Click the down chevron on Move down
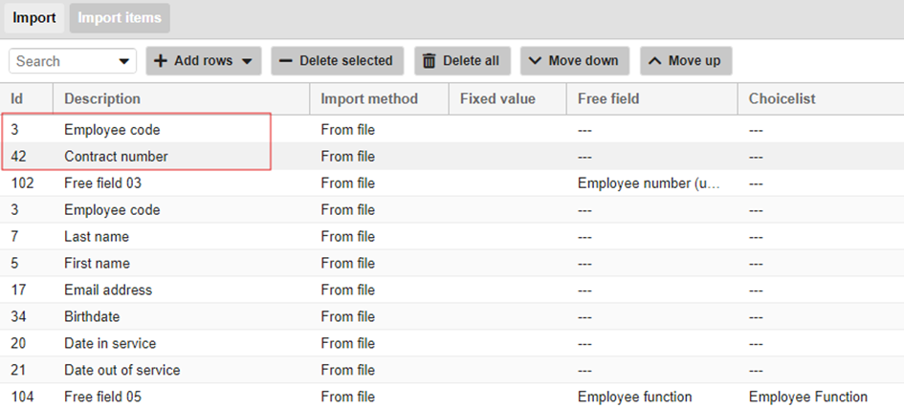This screenshot has height=408, width=904. pos(535,61)
